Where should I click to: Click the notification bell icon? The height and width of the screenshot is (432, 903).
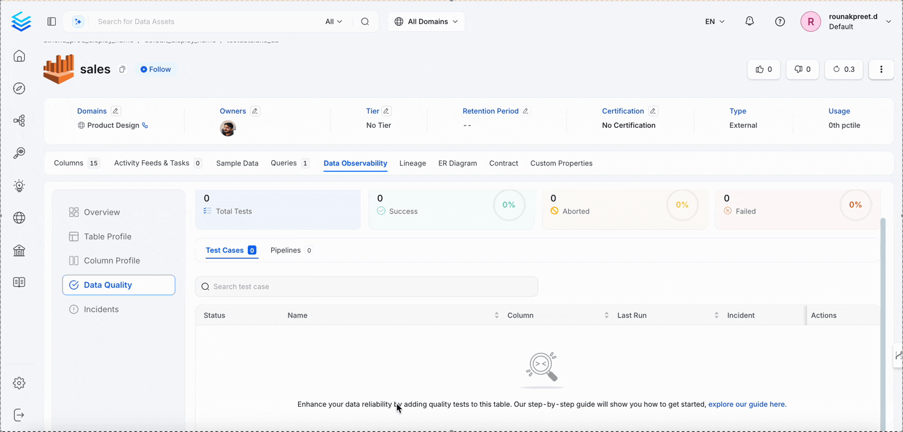pos(749,22)
